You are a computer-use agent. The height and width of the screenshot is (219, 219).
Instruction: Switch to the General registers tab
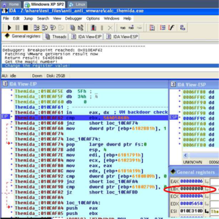(22, 36)
